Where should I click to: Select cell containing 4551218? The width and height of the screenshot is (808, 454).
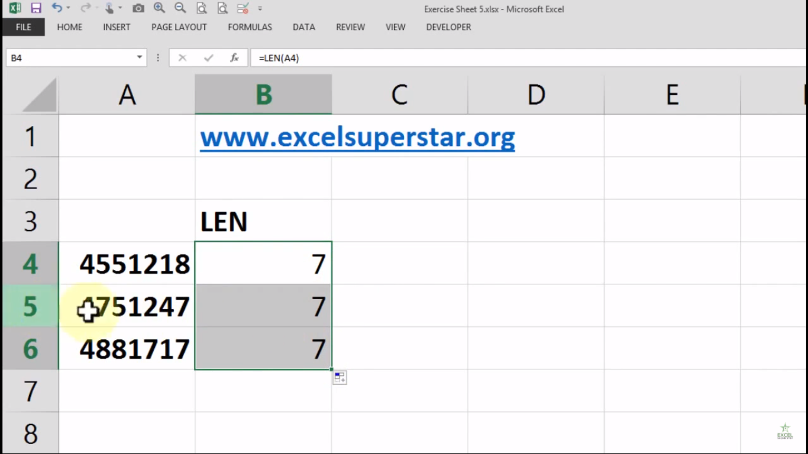pyautogui.click(x=127, y=264)
